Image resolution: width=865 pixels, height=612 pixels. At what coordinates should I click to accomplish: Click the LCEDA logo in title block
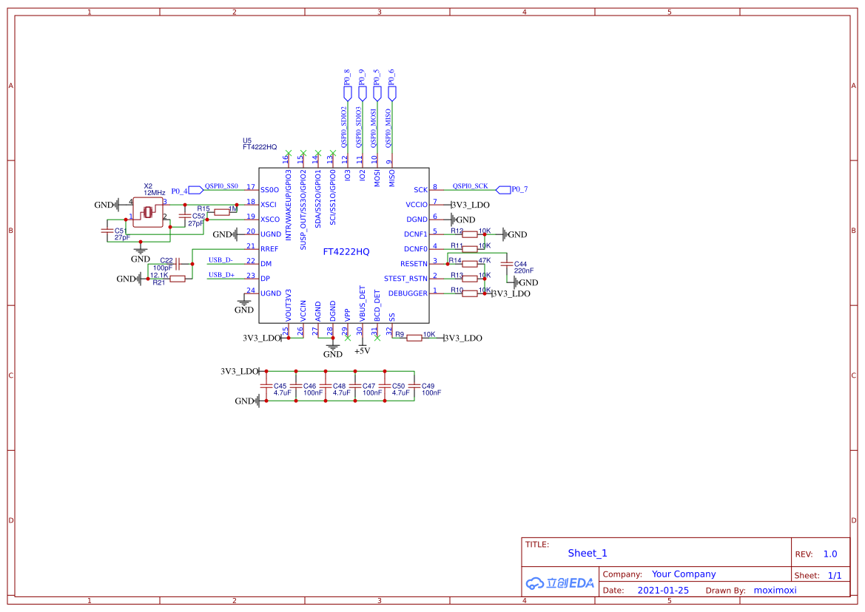[x=560, y=582]
